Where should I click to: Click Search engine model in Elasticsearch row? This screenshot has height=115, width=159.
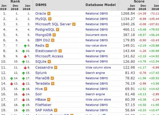[x=95, y=51]
